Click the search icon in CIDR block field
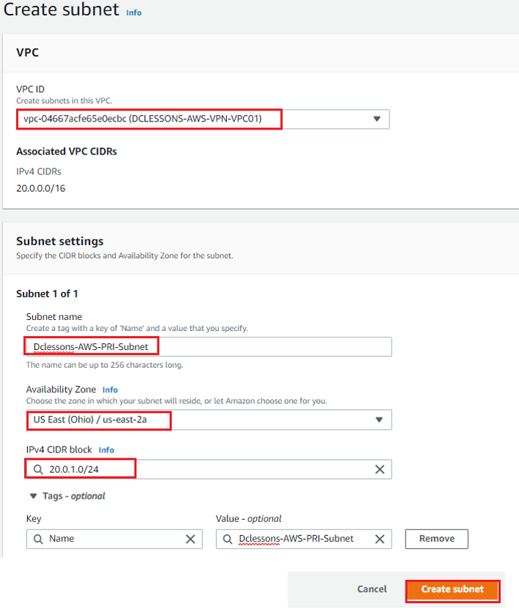This screenshot has height=615, width=519. [x=38, y=469]
